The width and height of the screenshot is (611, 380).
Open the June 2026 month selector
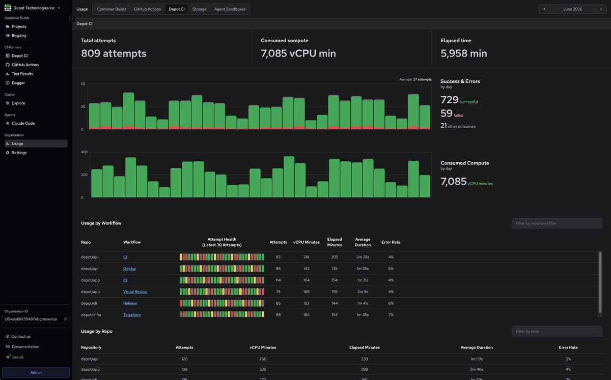coord(573,9)
